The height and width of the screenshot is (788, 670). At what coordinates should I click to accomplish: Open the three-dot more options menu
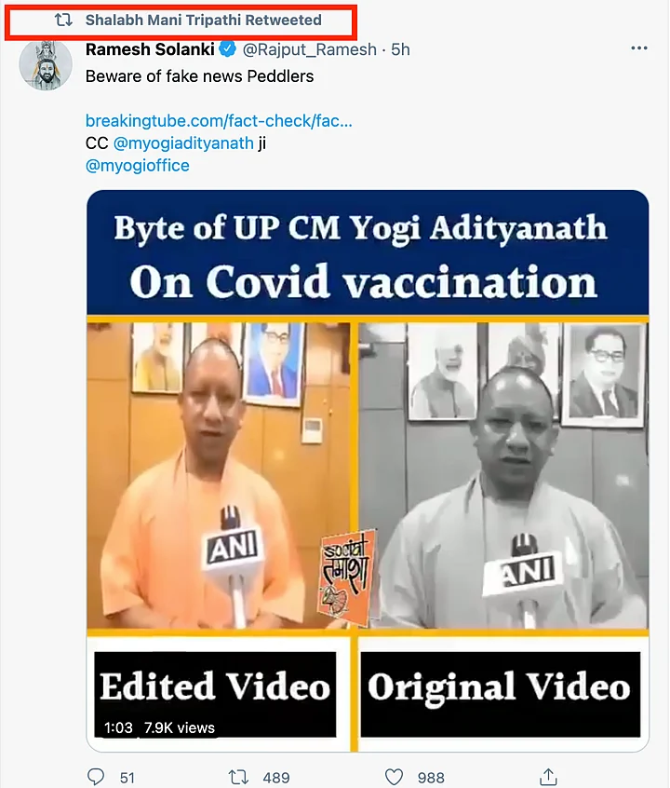[639, 48]
